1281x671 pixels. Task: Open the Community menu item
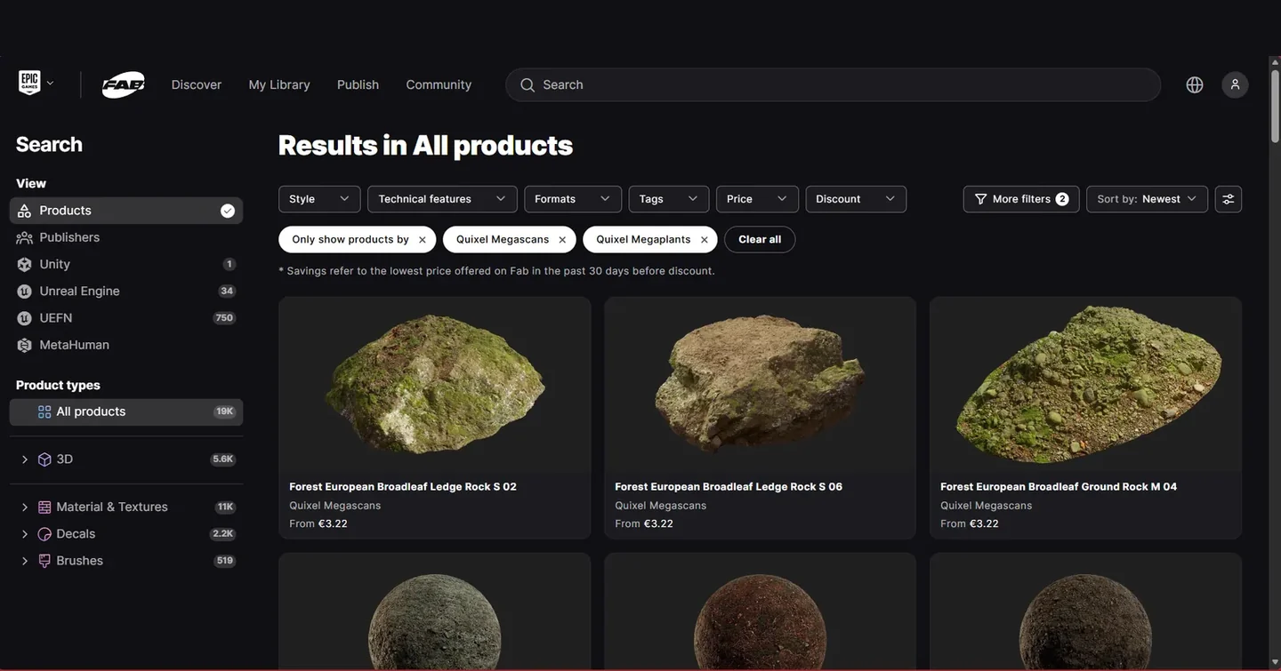[439, 84]
